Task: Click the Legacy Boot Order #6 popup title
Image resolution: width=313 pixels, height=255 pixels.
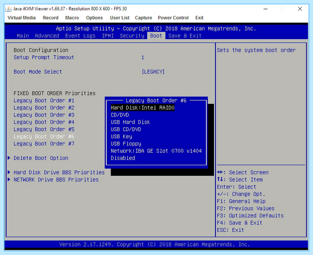Action: [156, 101]
